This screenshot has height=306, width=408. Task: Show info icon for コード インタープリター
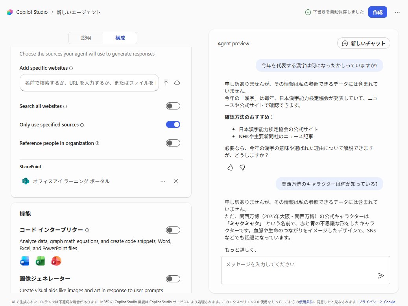coord(87,230)
